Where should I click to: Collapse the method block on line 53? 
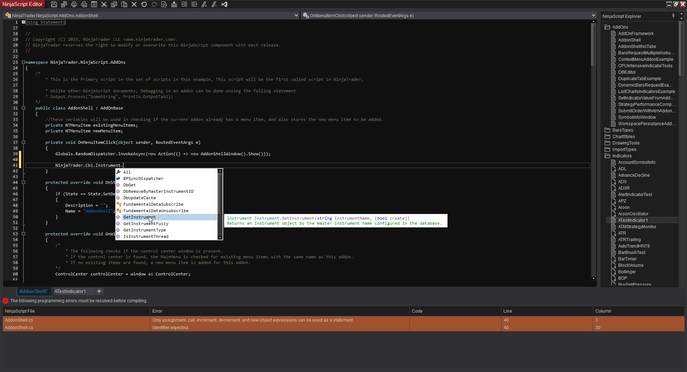click(23, 234)
